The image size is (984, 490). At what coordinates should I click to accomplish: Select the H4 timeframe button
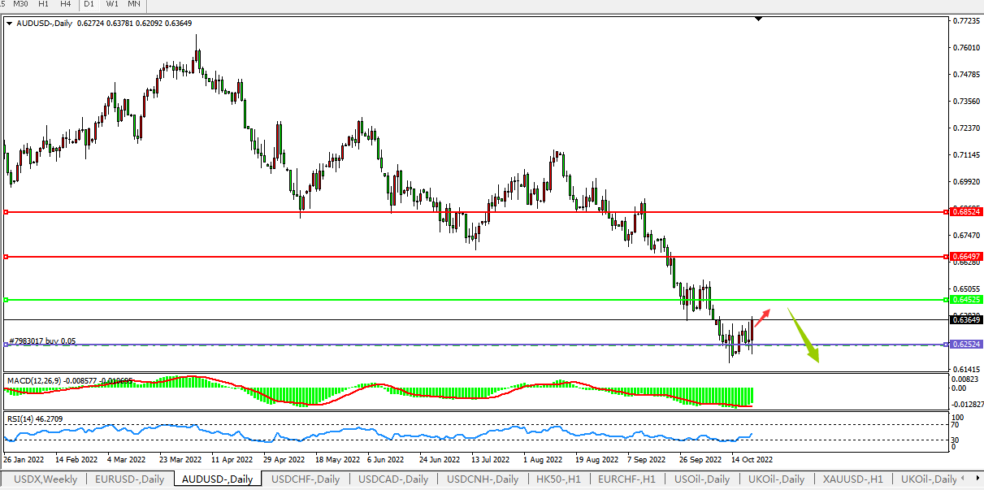coord(65,4)
